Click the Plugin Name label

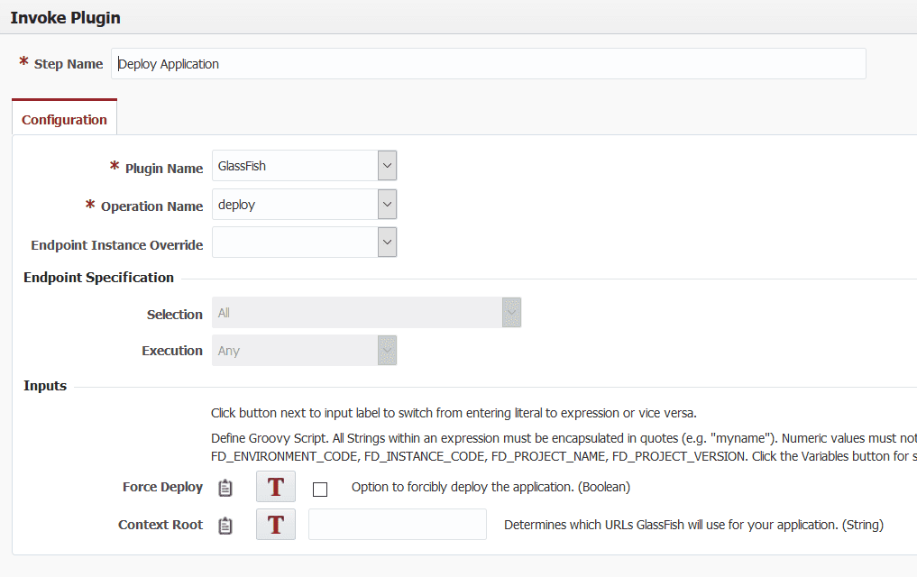pos(164,169)
